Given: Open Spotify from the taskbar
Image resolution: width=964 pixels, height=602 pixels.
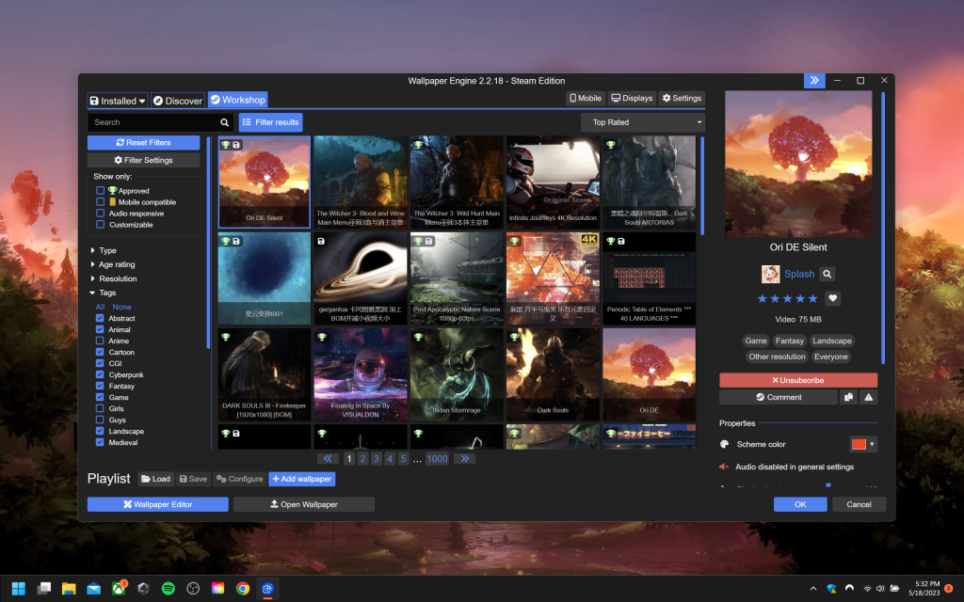Looking at the screenshot, I should point(168,589).
